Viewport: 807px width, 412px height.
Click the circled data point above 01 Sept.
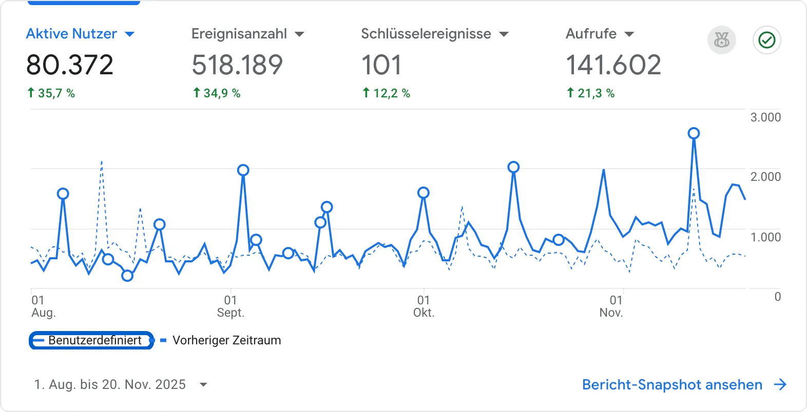coord(243,170)
